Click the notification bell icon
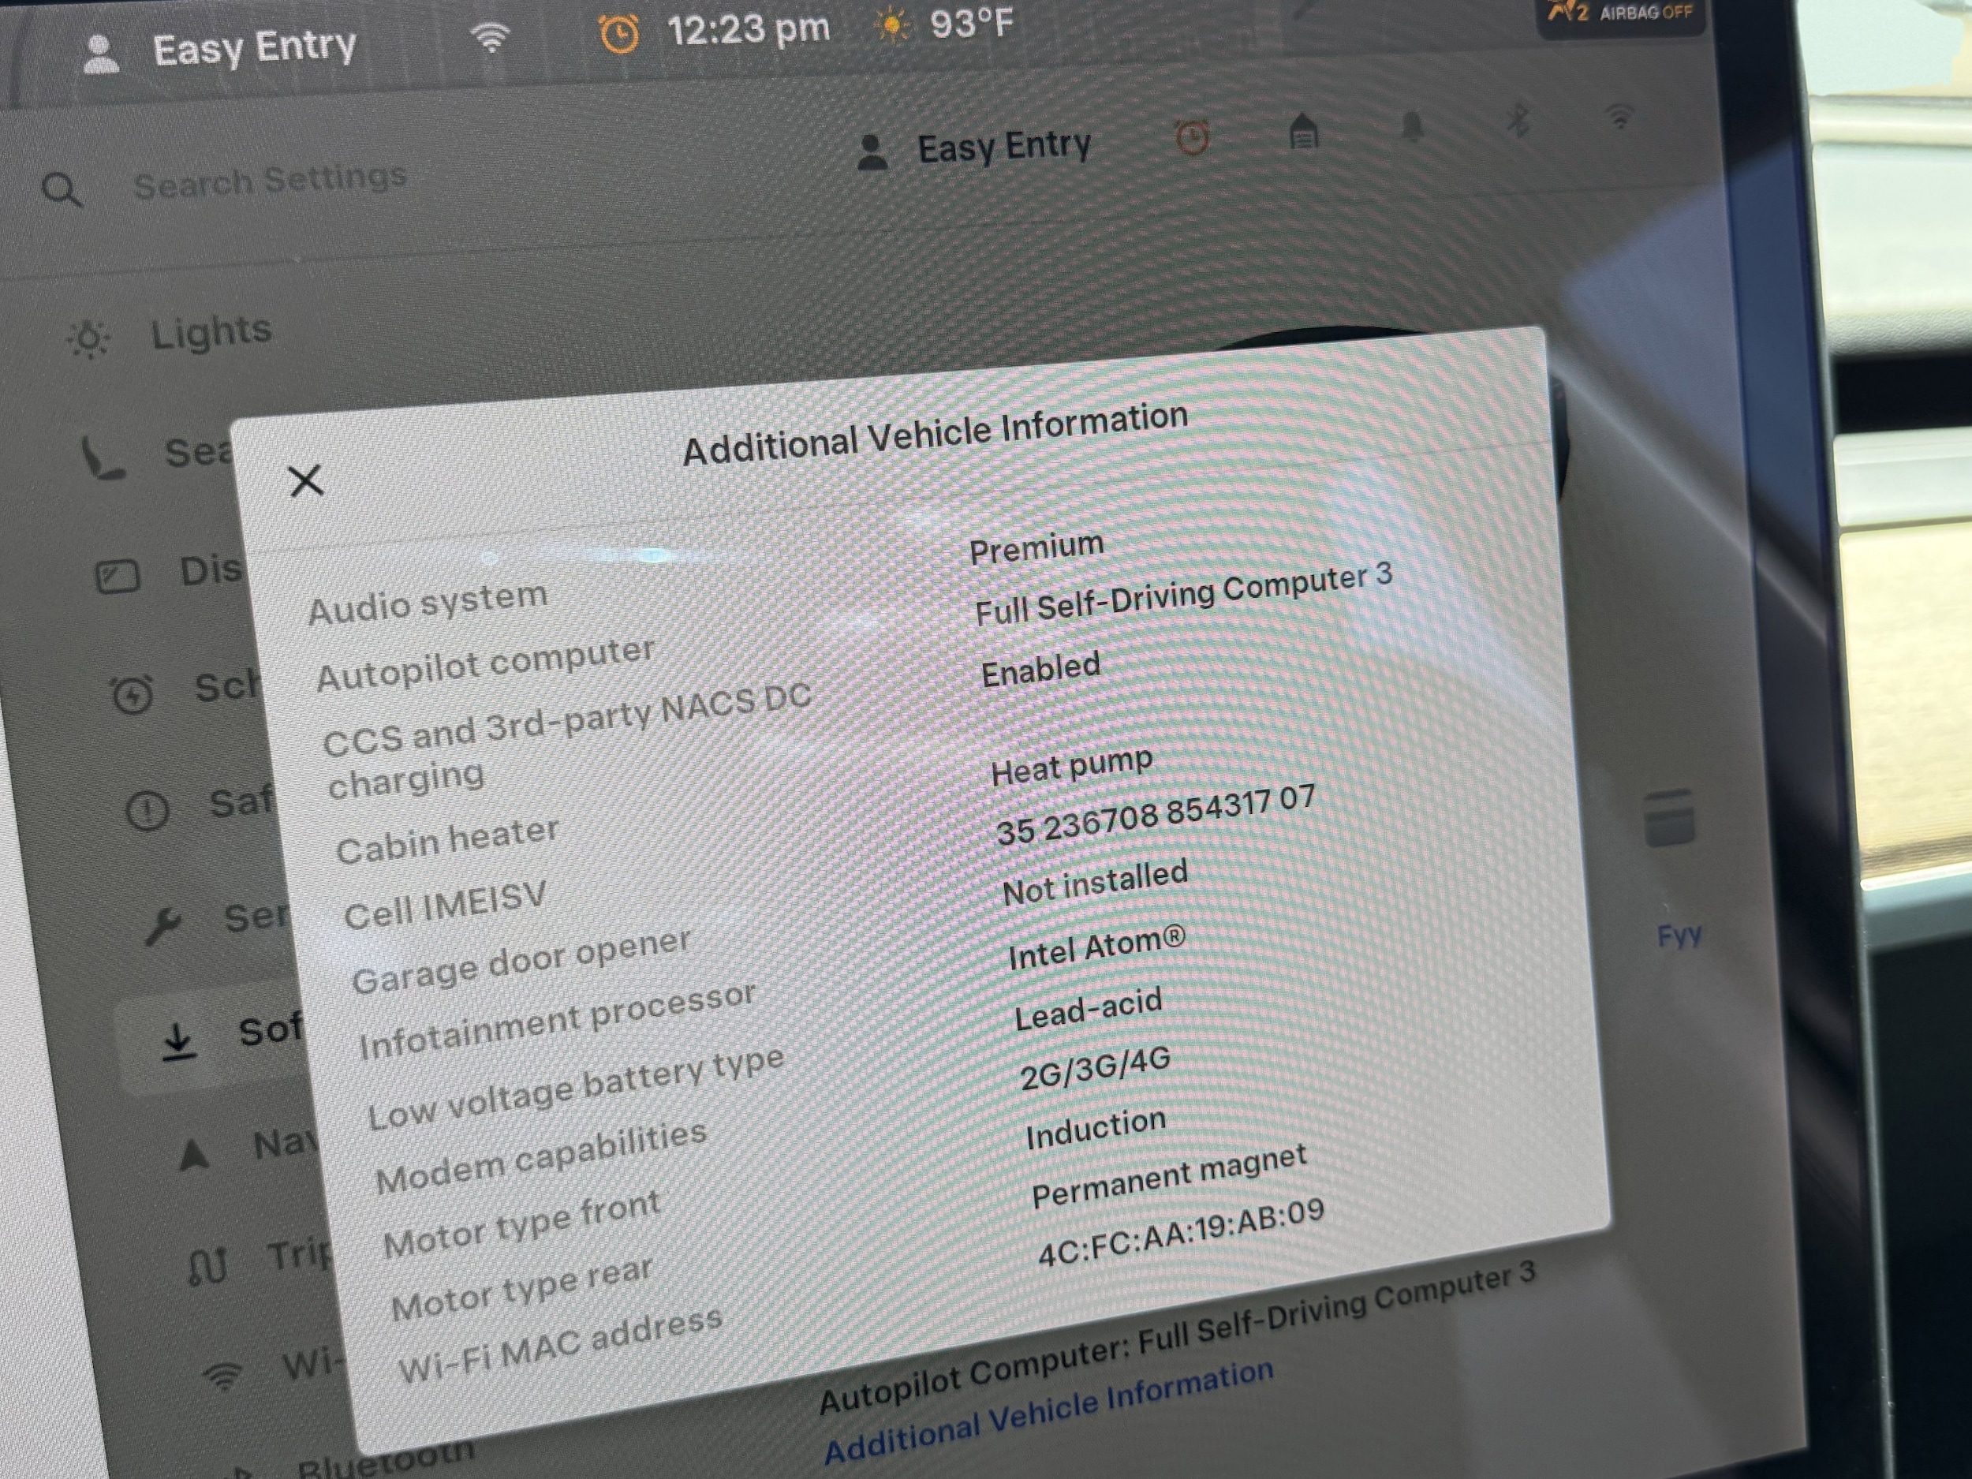The image size is (1972, 1479). click(x=1412, y=126)
